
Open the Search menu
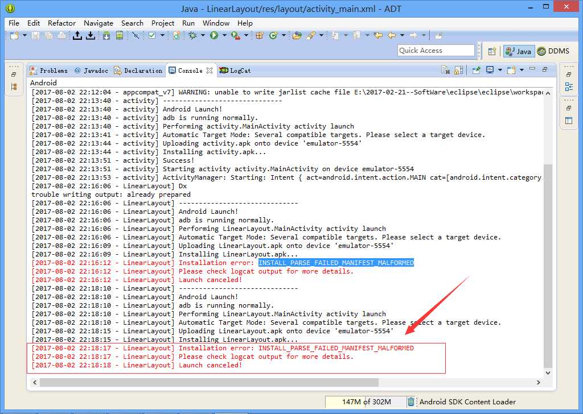tap(132, 23)
